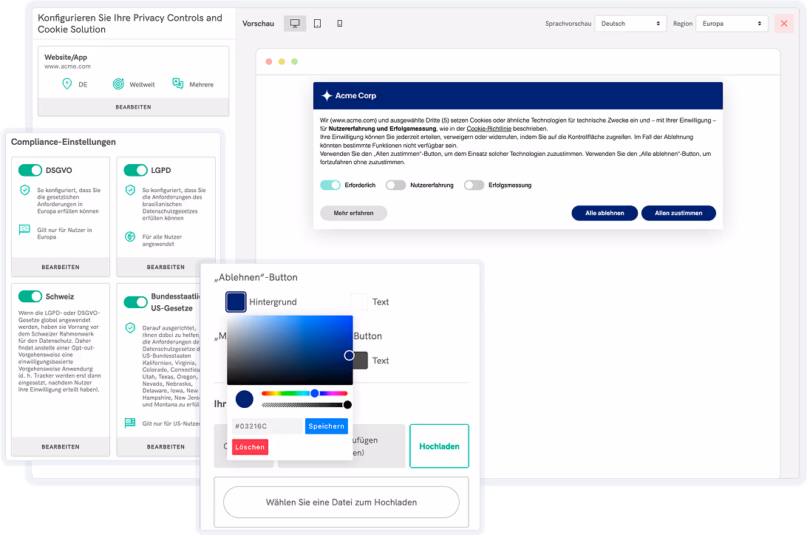Click the Weltweit target icon

tap(118, 84)
